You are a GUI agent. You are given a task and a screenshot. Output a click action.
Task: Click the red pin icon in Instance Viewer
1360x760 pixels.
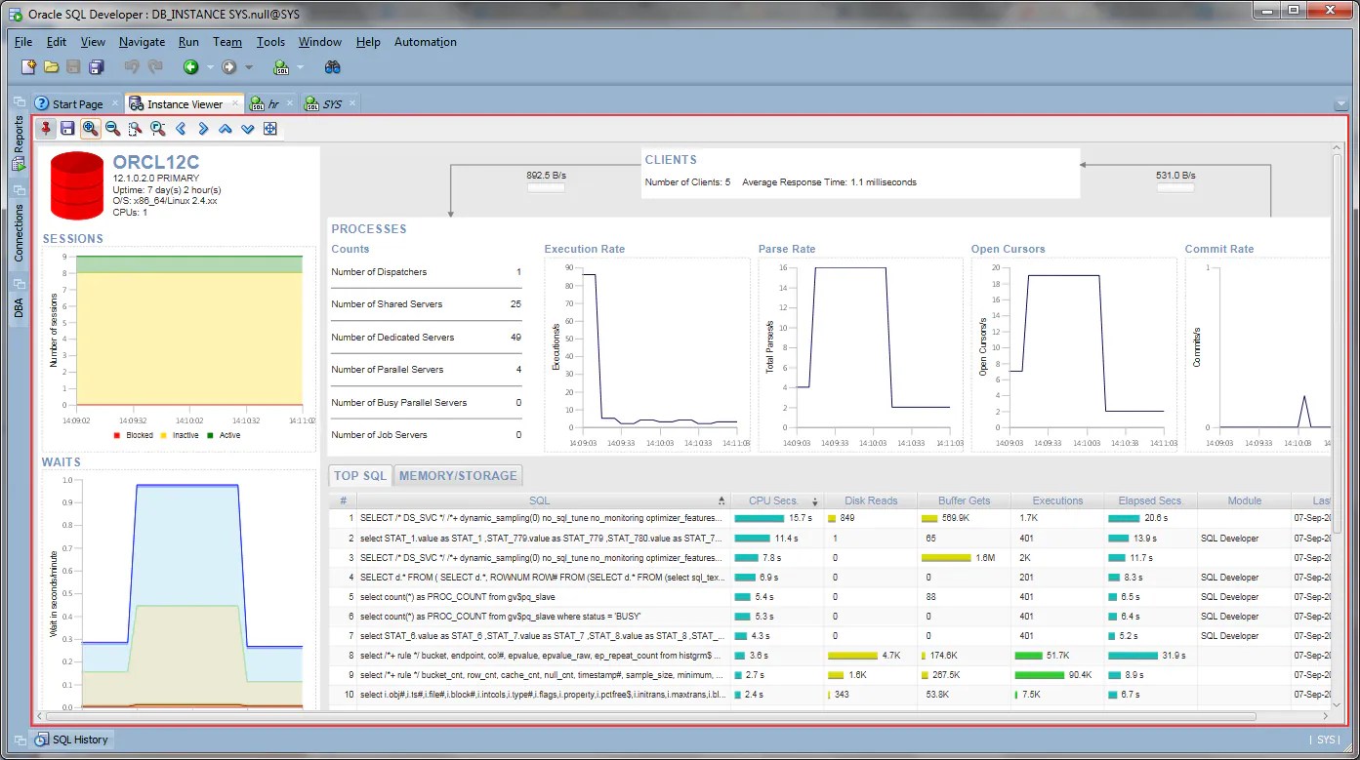coord(47,129)
